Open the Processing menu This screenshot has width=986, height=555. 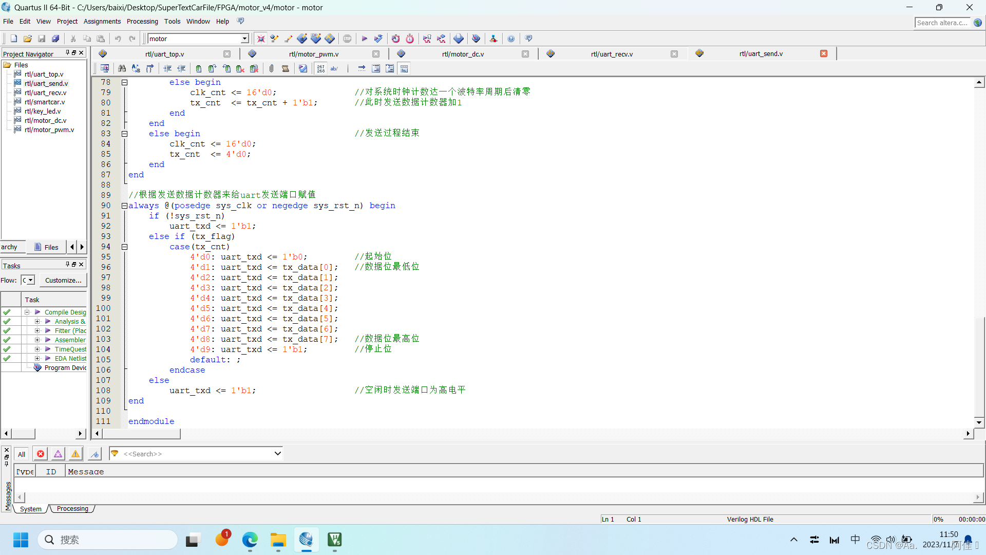[142, 21]
